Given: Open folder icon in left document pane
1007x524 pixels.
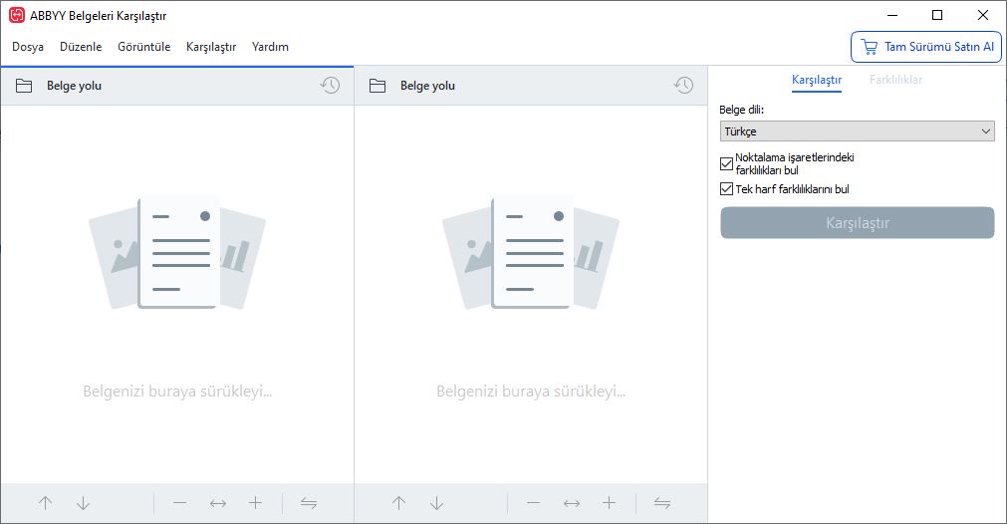Looking at the screenshot, I should 24,86.
